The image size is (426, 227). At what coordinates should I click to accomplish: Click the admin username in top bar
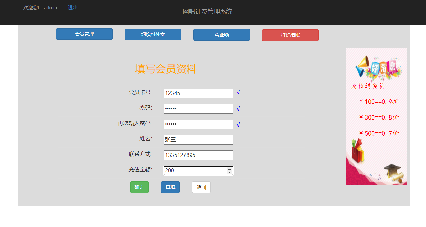50,8
